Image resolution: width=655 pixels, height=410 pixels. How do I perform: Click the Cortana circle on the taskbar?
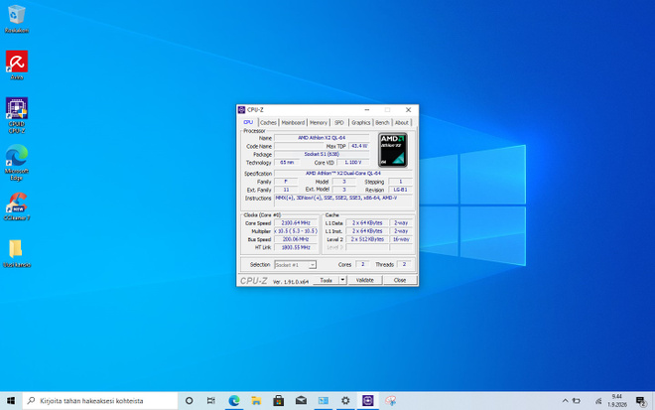tap(189, 401)
